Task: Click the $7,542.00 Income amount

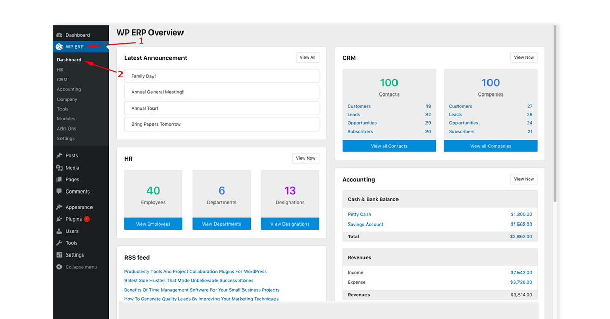Action: [522, 273]
